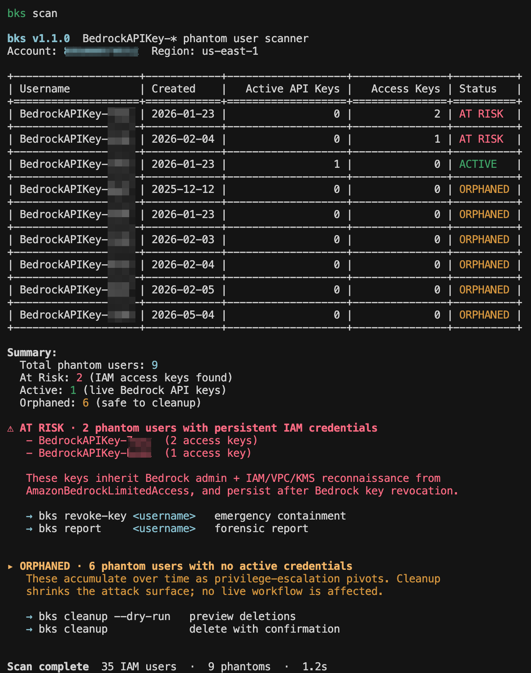Click the '2026-02-03' created date cell
The width and height of the screenshot is (531, 673).
point(183,240)
